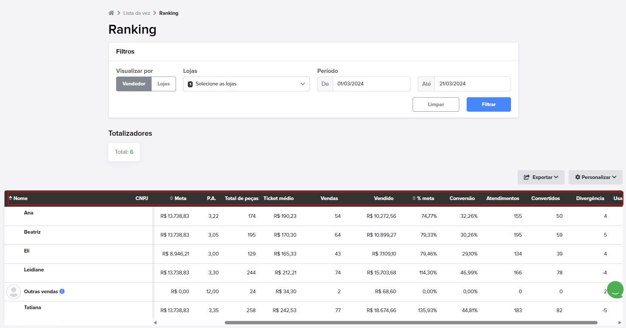The image size is (626, 328).
Task: Apply filters with the Filtrar button
Action: [x=489, y=104]
